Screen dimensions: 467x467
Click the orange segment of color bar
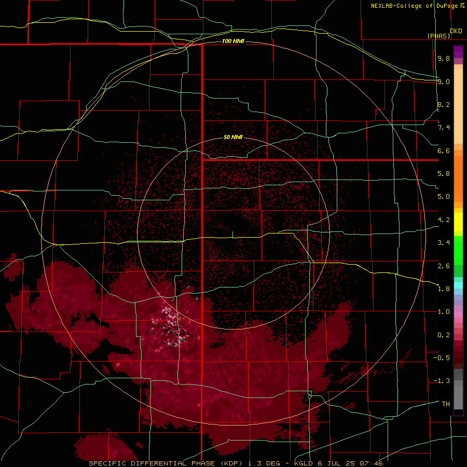point(458,178)
